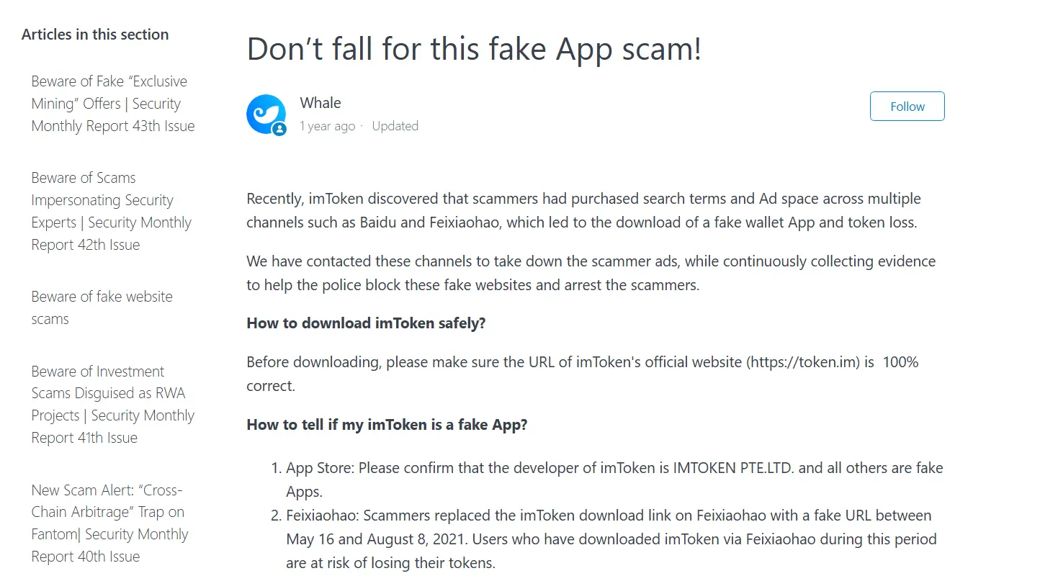The image size is (1040, 576).
Task: Open the Security Monthly Report 43th Issue article
Action: click(x=112, y=103)
